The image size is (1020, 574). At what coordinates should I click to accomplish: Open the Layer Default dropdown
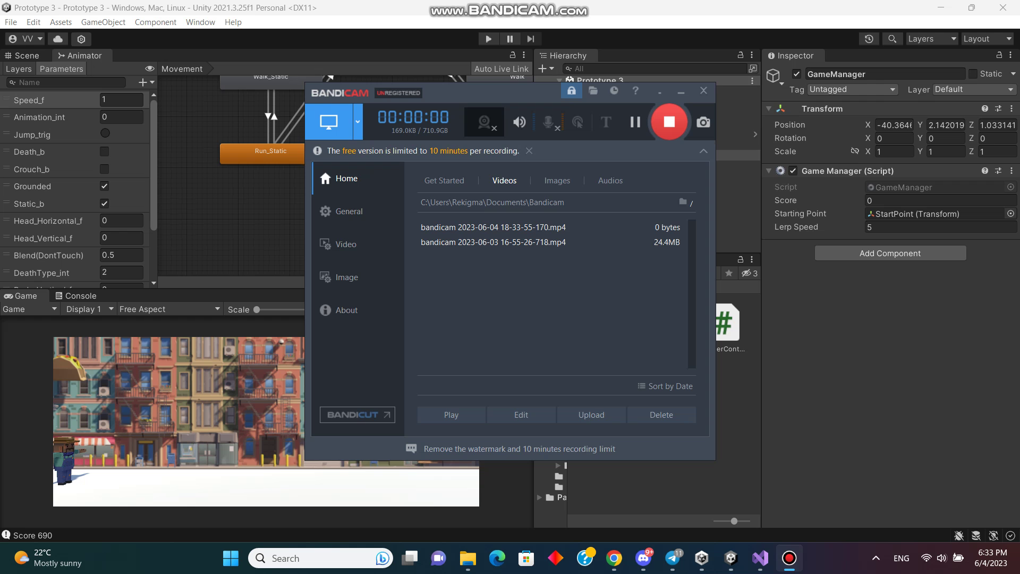pos(974,89)
